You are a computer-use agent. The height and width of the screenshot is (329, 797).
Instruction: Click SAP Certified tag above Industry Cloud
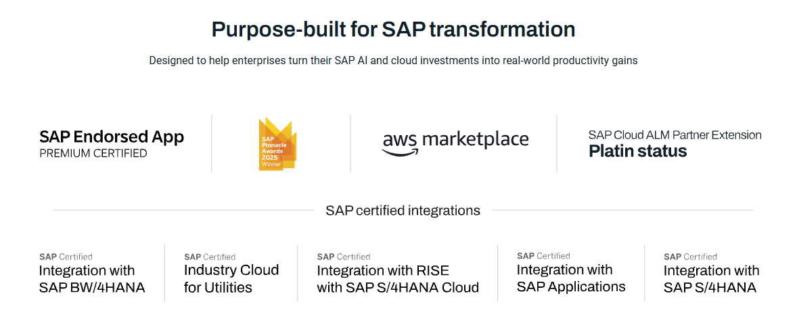click(210, 257)
